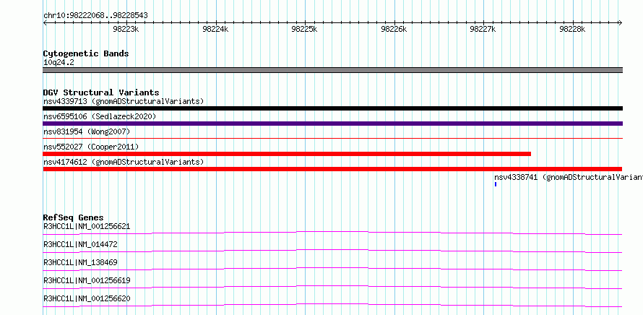Click the chr10:98222068..98228543 coordinate label
This screenshot has height=315, width=643.
[x=95, y=16]
